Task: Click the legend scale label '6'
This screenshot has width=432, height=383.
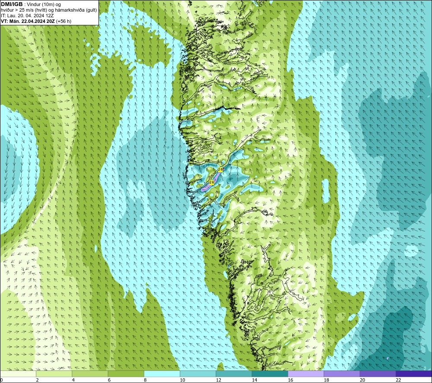Action: pyautogui.click(x=109, y=380)
